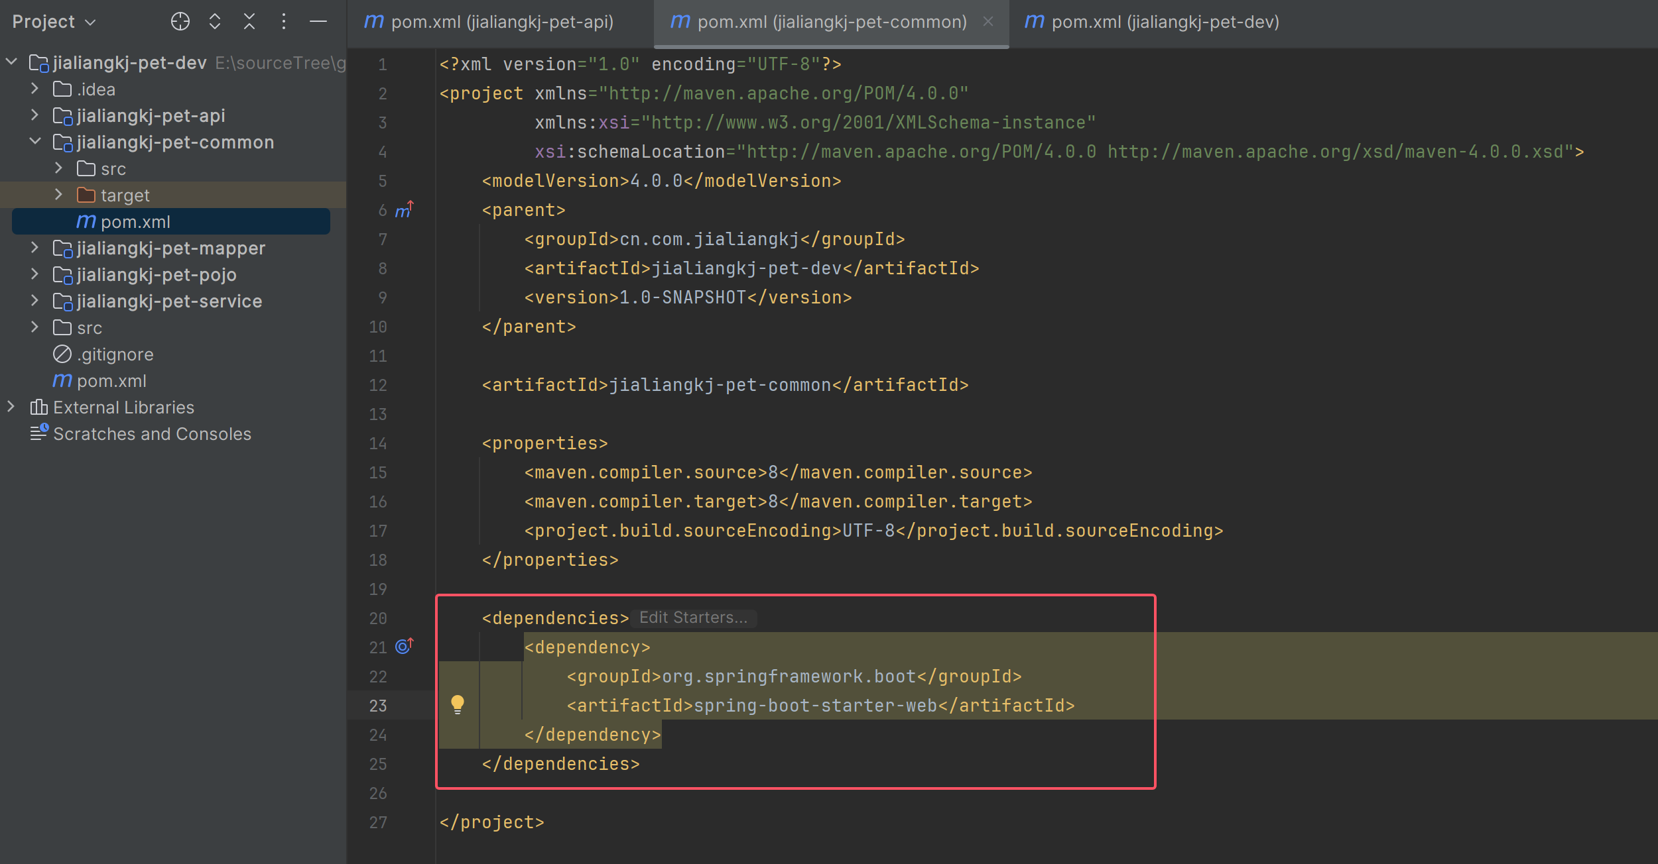Collapse the jialiangkj-pet-dev root node
1658x864 pixels.
click(11, 62)
